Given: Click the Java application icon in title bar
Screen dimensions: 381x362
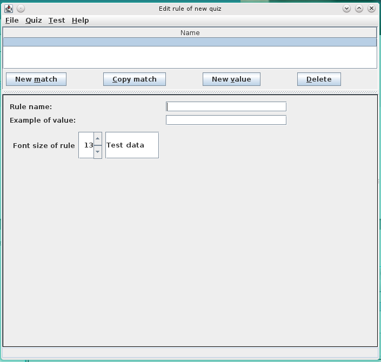Looking at the screenshot, I should tap(9, 9).
